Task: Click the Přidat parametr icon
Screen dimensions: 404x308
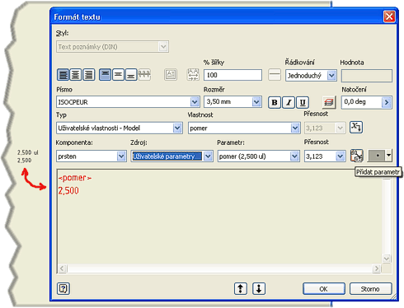Action: tap(356, 156)
